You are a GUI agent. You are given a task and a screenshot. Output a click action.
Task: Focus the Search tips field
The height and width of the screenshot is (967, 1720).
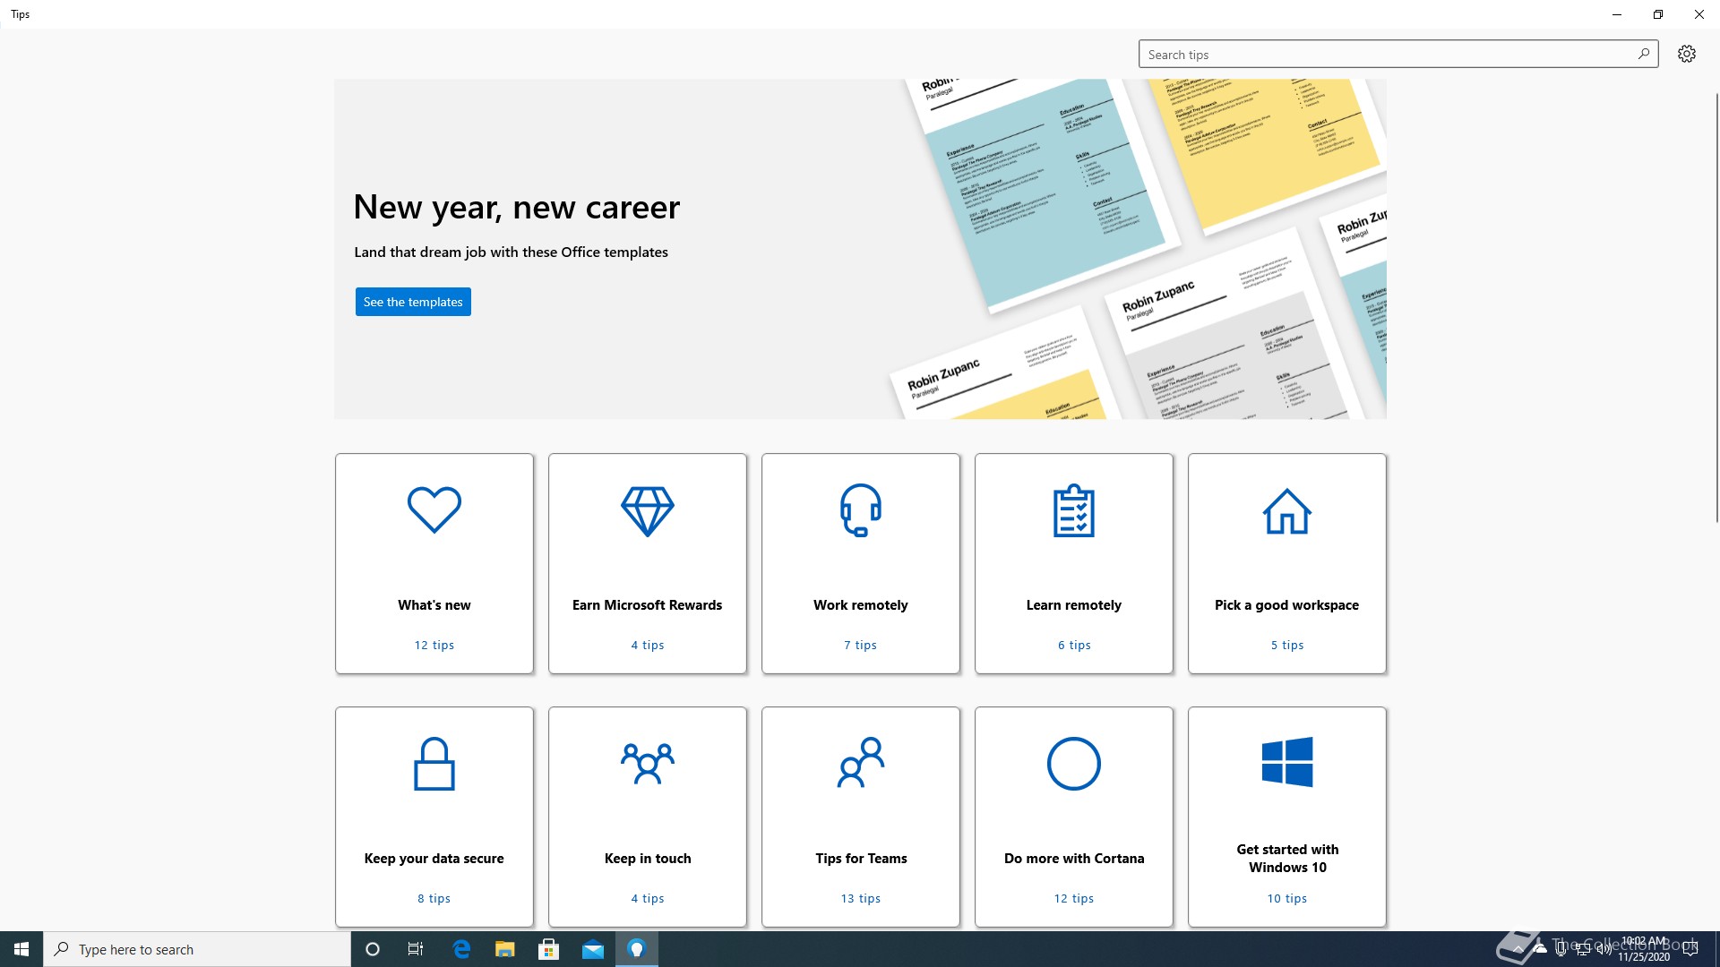pyautogui.click(x=1398, y=54)
